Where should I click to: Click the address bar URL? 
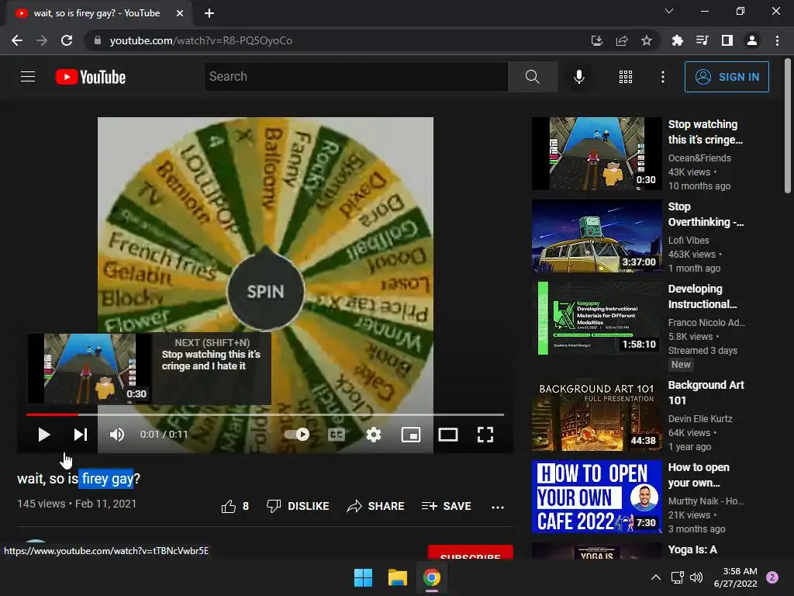(x=201, y=40)
